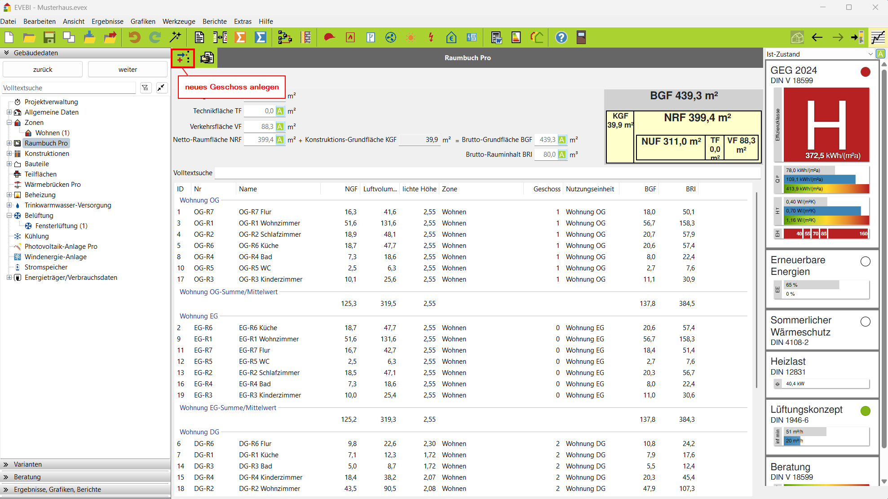Open the Ist-Zustand variant dropdown

870,54
